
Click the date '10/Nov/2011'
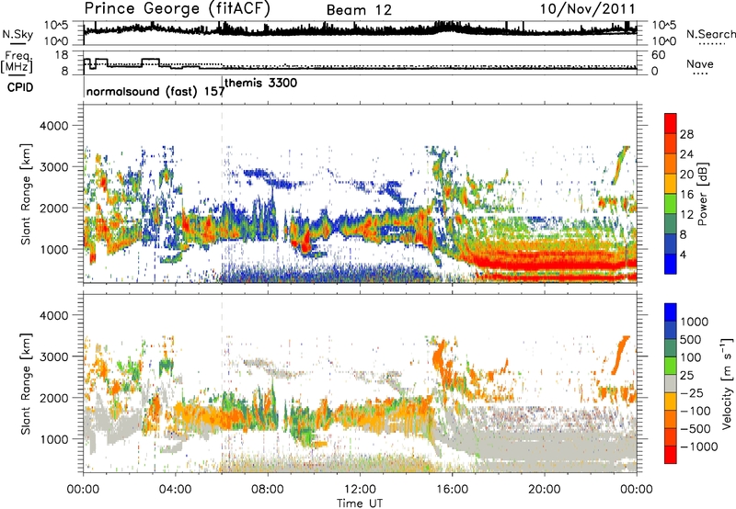click(x=587, y=9)
